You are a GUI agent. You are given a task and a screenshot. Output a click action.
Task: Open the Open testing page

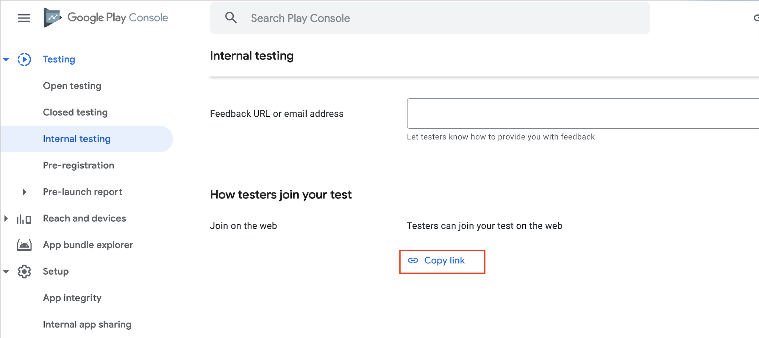(72, 86)
